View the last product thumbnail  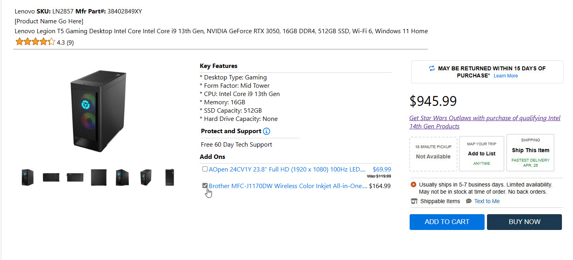(170, 177)
